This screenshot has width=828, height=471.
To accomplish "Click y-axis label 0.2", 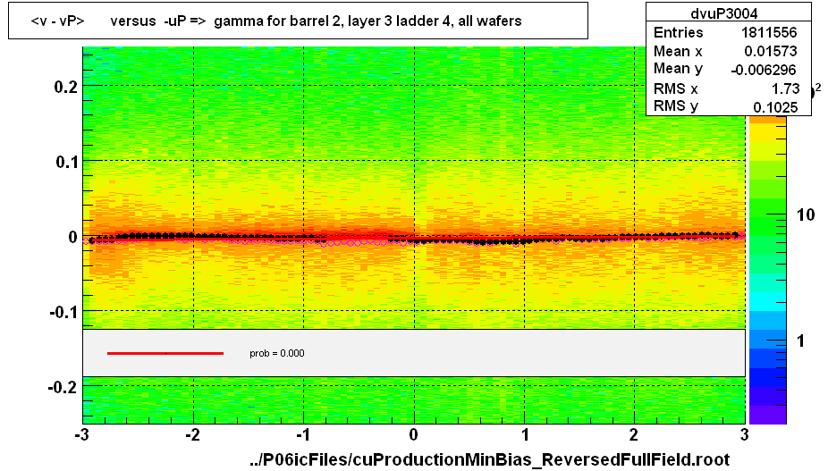I will (65, 86).
